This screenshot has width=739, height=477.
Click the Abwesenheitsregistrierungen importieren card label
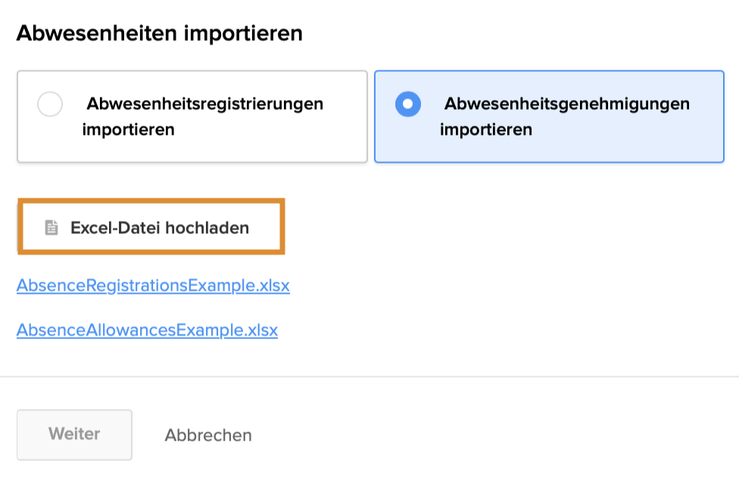click(x=203, y=116)
